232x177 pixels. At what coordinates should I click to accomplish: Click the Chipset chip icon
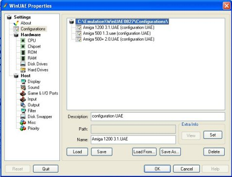(23, 46)
